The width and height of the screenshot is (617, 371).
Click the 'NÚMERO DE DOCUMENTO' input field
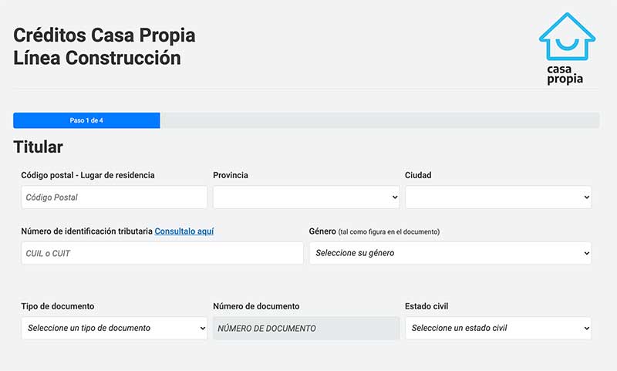[306, 328]
